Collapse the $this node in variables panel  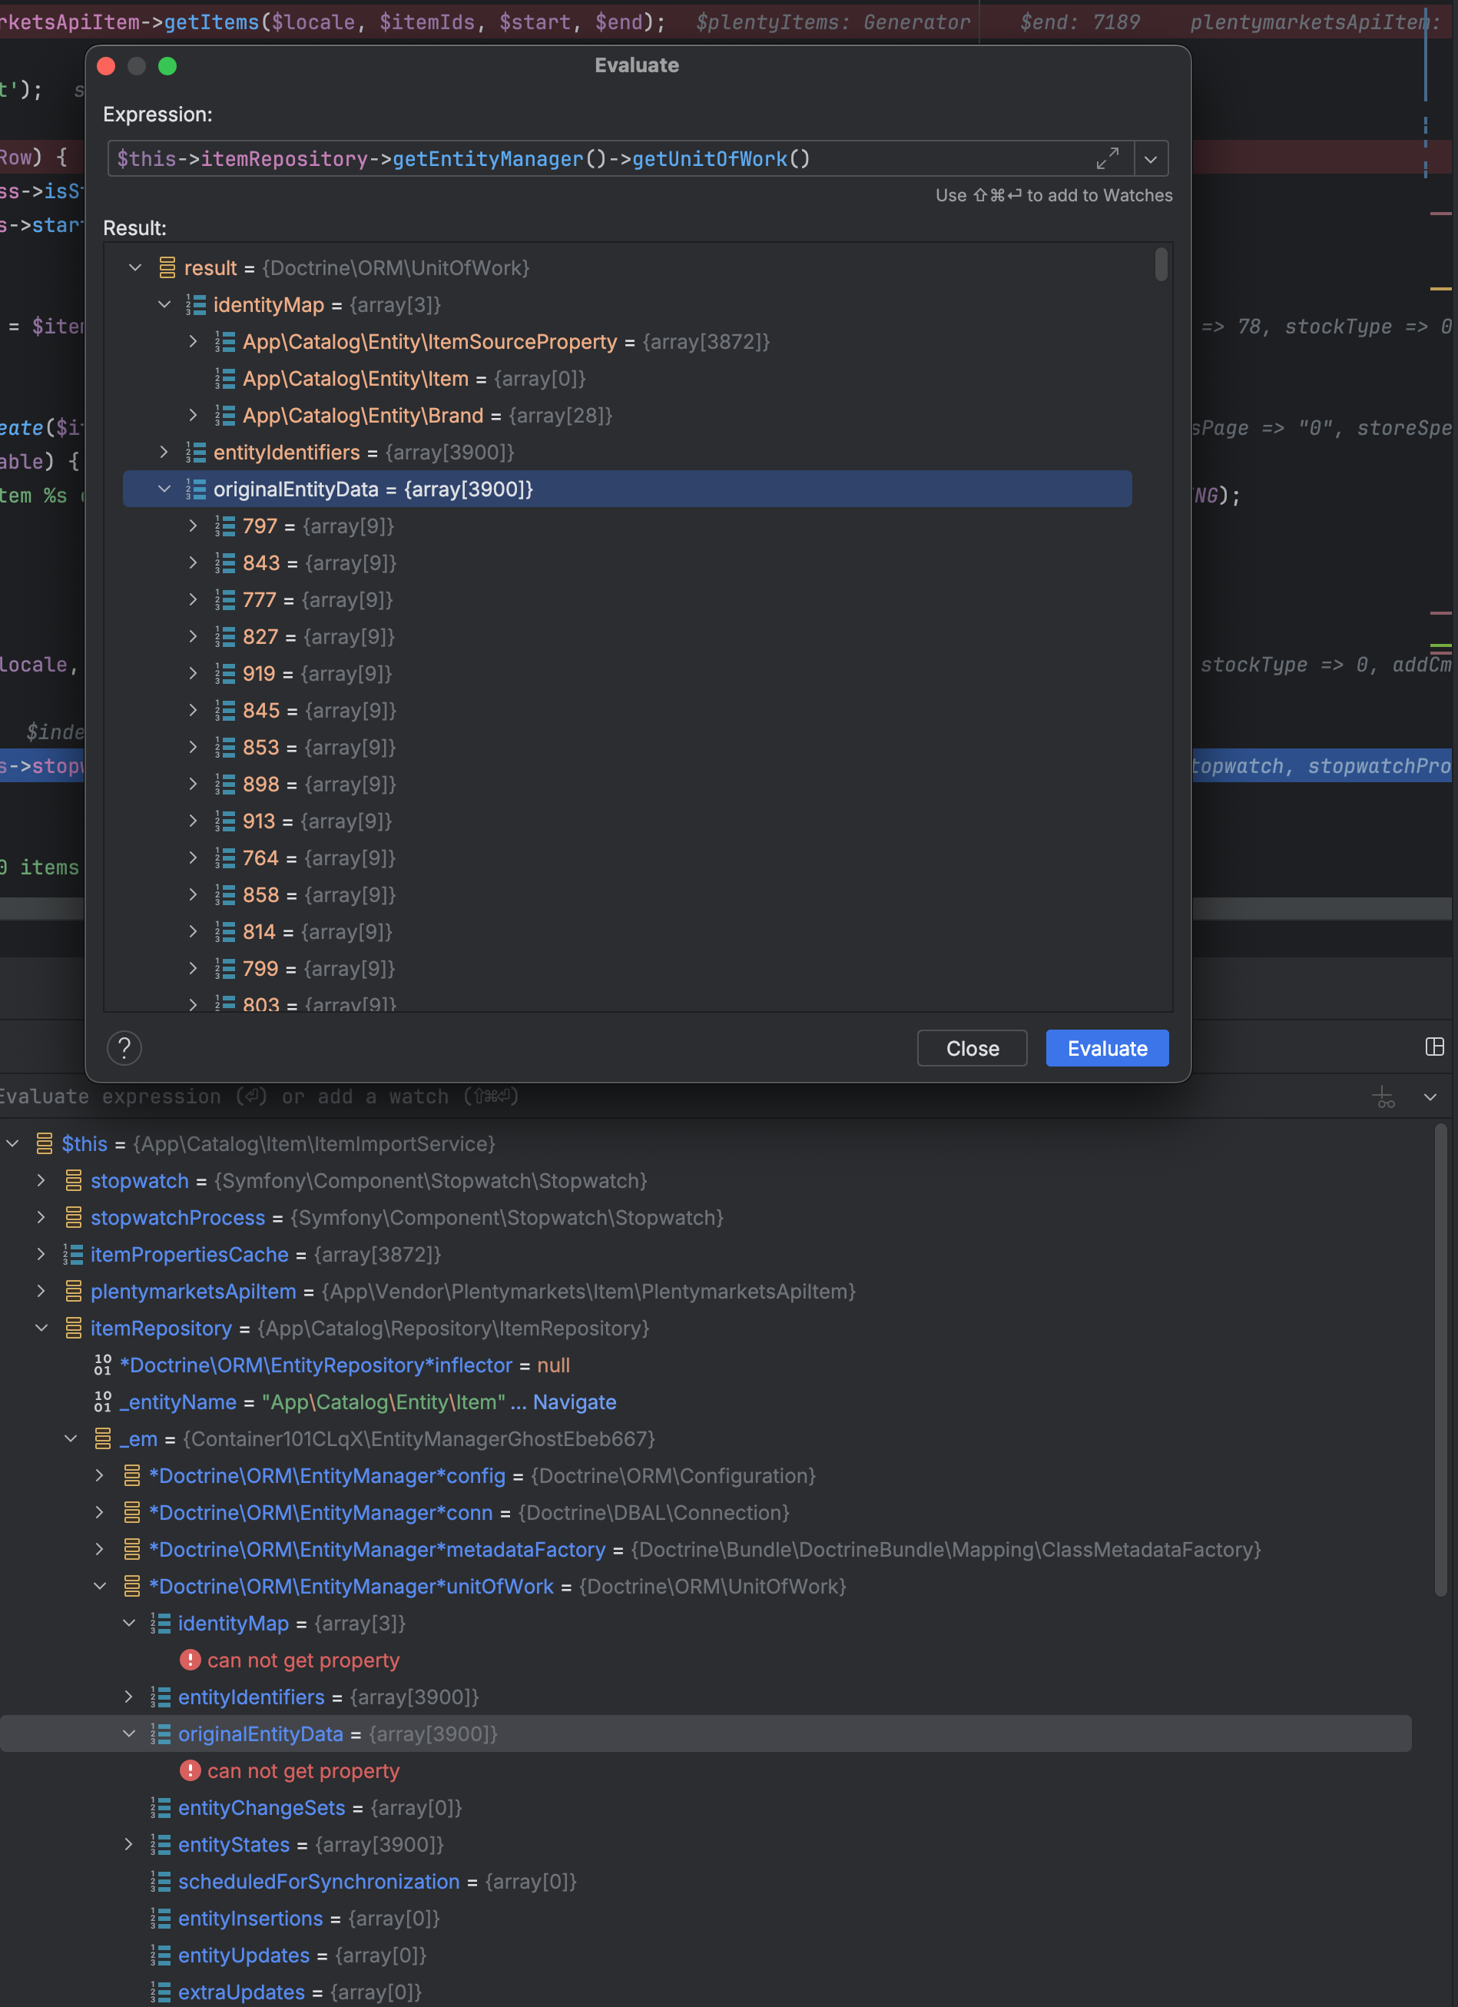(12, 1144)
